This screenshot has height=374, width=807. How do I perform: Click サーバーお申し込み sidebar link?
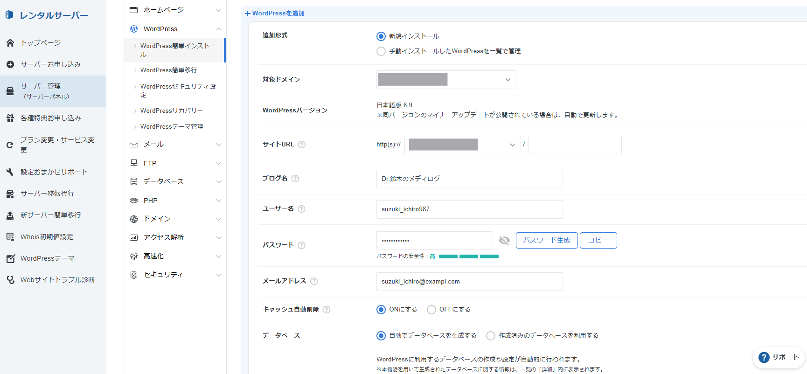pos(51,64)
